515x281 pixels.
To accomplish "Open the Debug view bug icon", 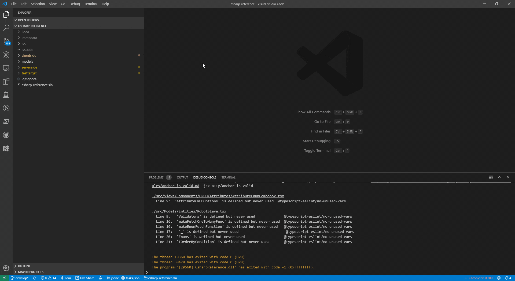I will [x=6, y=55].
